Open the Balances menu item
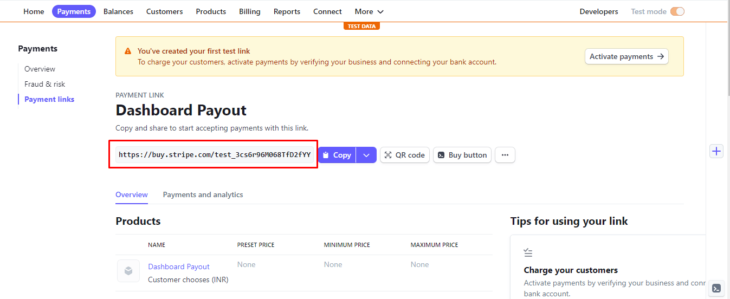 (118, 11)
